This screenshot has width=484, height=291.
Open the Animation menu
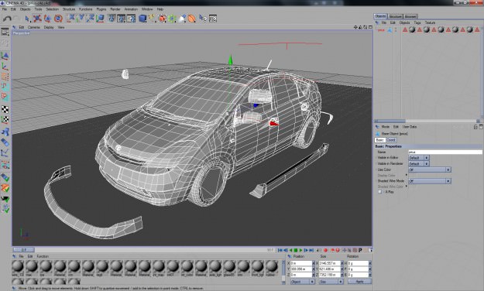tap(131, 9)
